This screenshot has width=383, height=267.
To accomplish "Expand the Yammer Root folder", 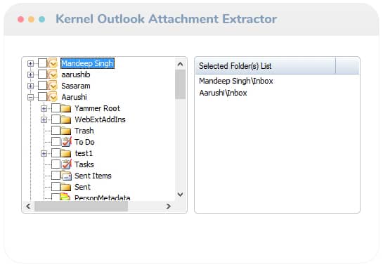I will coord(44,108).
